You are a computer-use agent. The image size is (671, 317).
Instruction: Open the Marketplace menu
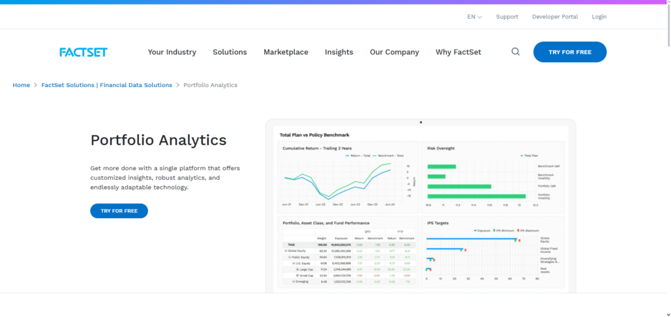tap(286, 52)
